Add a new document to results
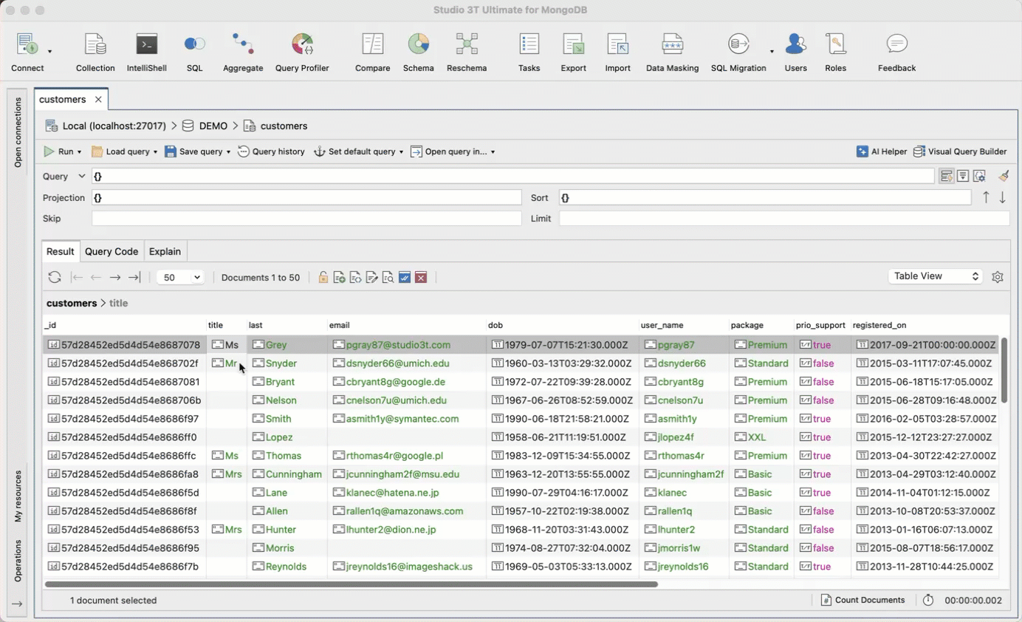Viewport: 1022px width, 622px height. click(339, 277)
